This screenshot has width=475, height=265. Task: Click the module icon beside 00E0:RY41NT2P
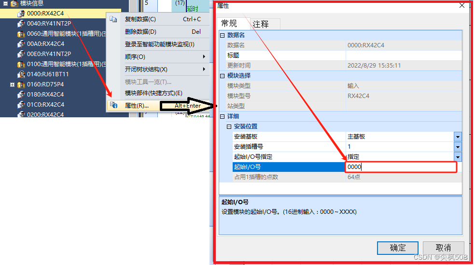pos(21,54)
